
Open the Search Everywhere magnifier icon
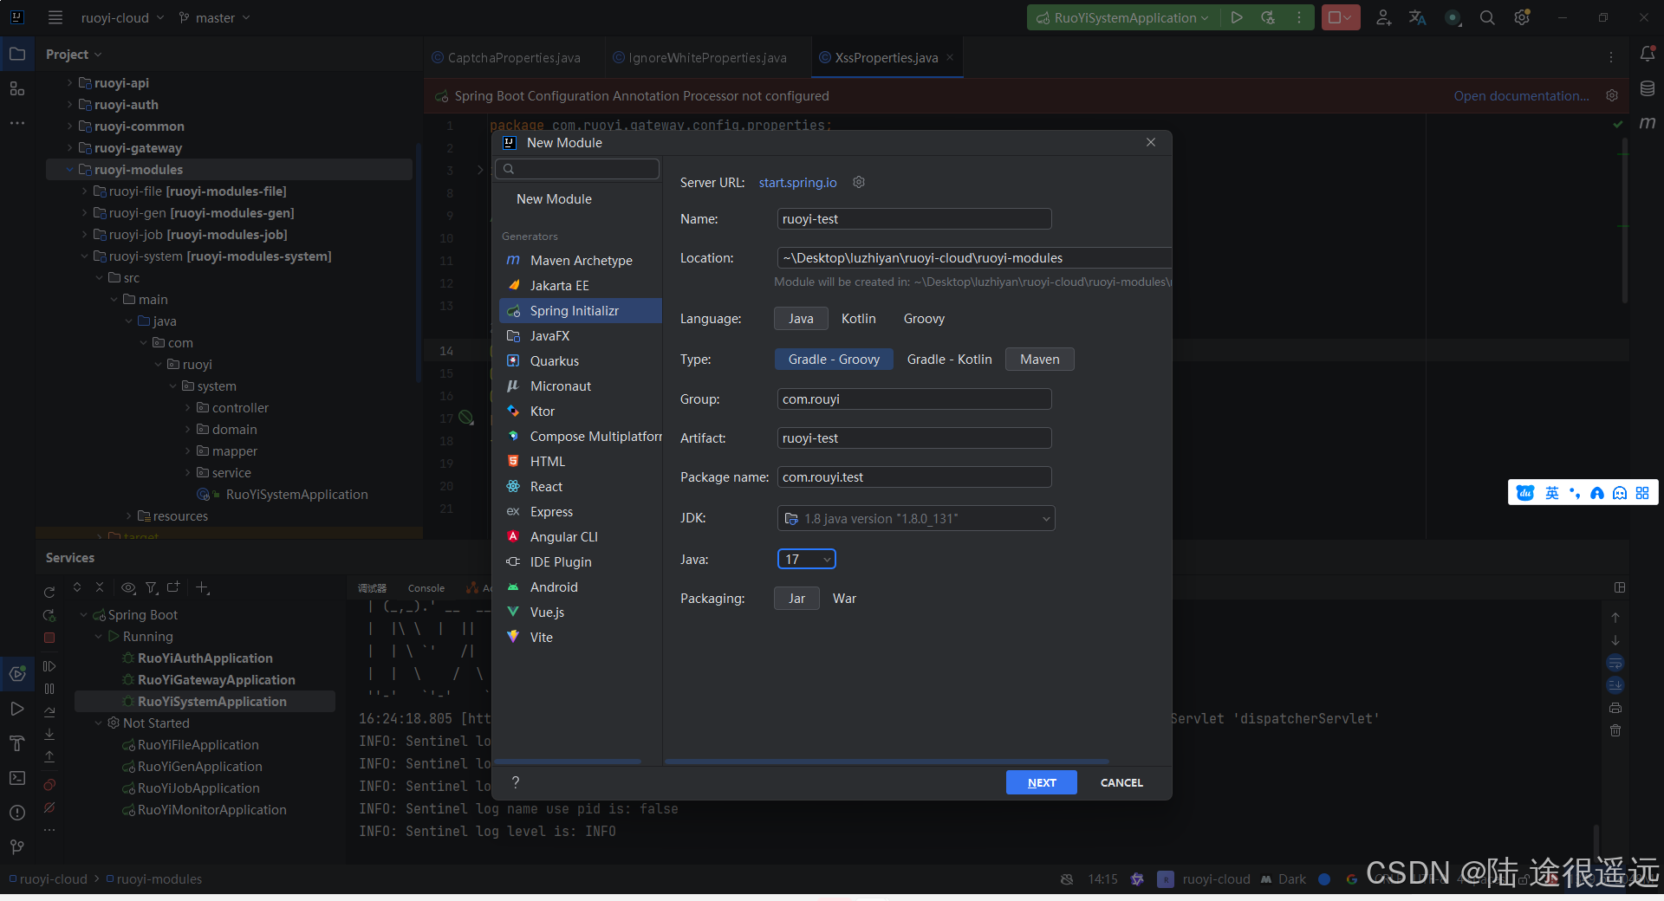click(1487, 17)
